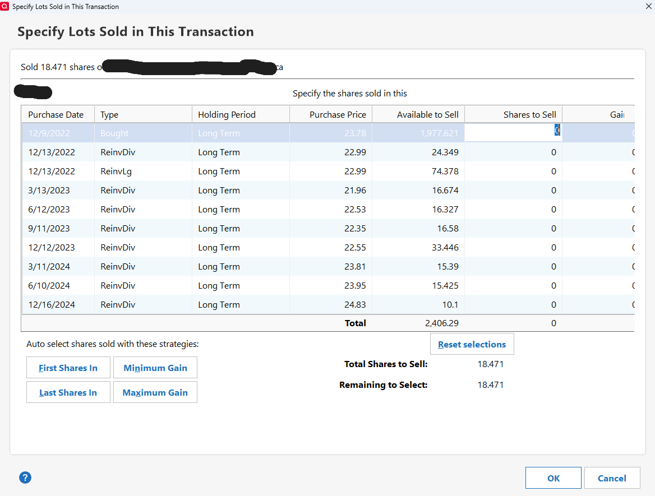Choose the Last Shares In strategy

click(68, 392)
